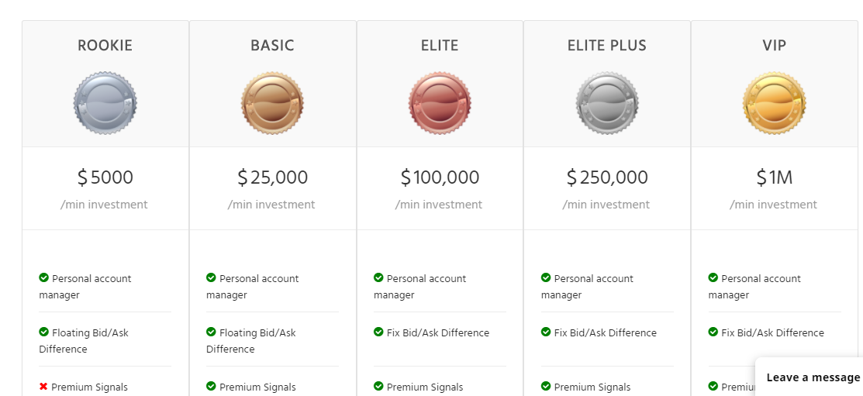The image size is (863, 396).
Task: Click the VIP gold medal badge
Action: (x=775, y=103)
